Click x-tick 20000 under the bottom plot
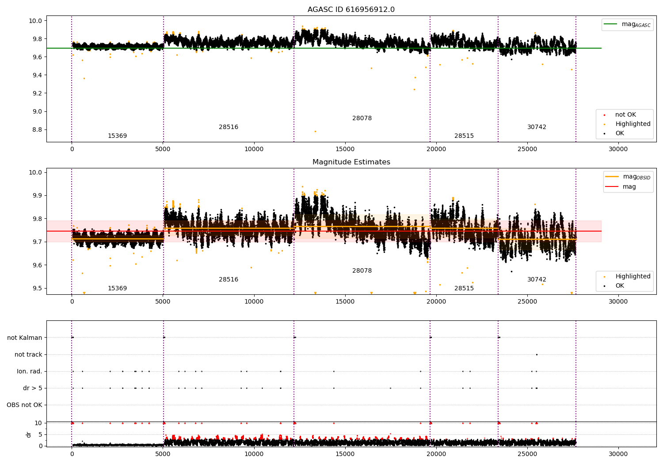Image resolution: width=663 pixels, height=464 pixels. [x=436, y=454]
